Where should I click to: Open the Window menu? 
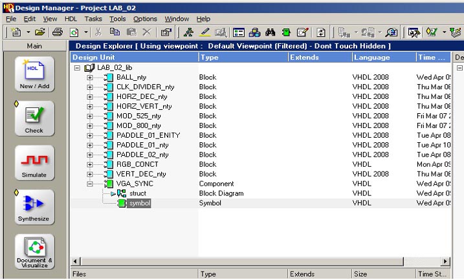[177, 19]
